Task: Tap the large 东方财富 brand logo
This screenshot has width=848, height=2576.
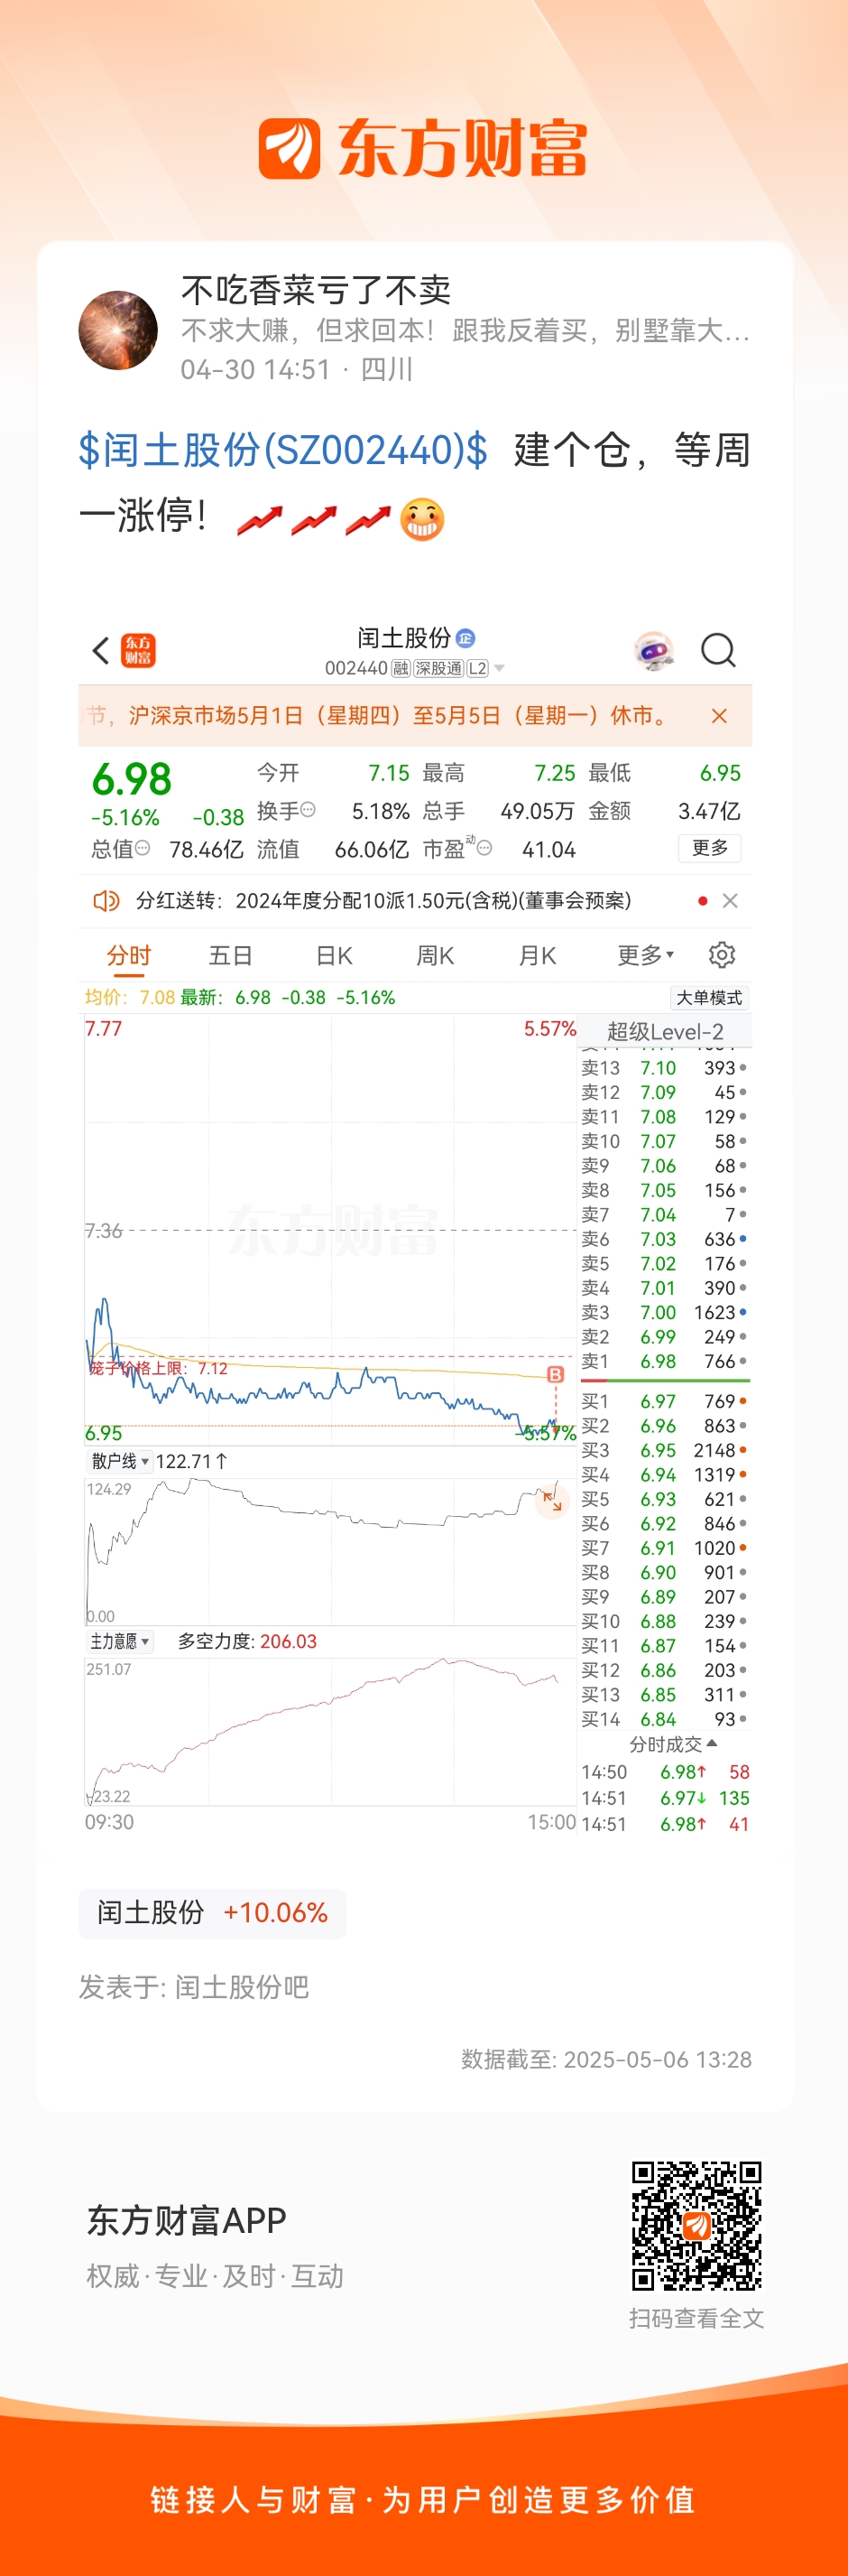Action: (x=422, y=148)
